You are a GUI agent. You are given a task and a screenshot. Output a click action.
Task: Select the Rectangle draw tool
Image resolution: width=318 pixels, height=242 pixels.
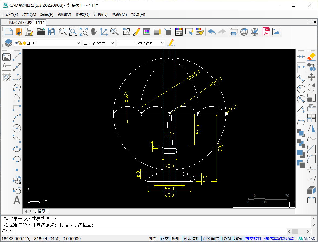click(17, 108)
